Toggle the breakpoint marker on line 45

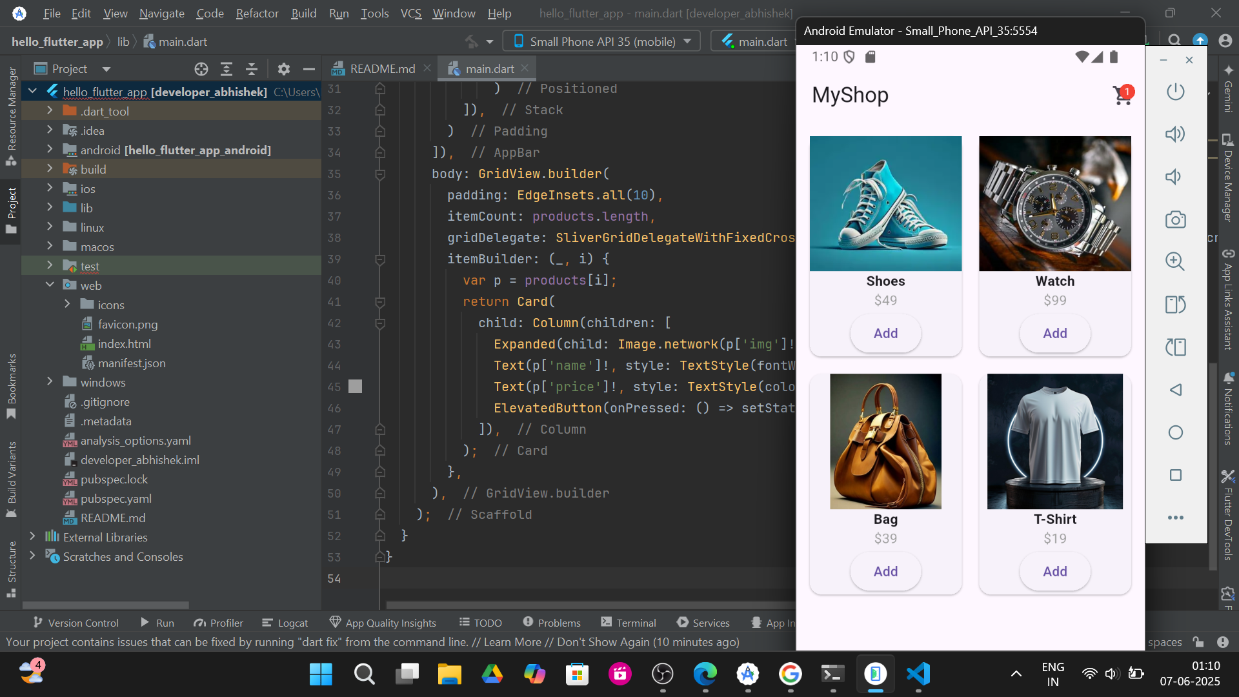click(355, 387)
